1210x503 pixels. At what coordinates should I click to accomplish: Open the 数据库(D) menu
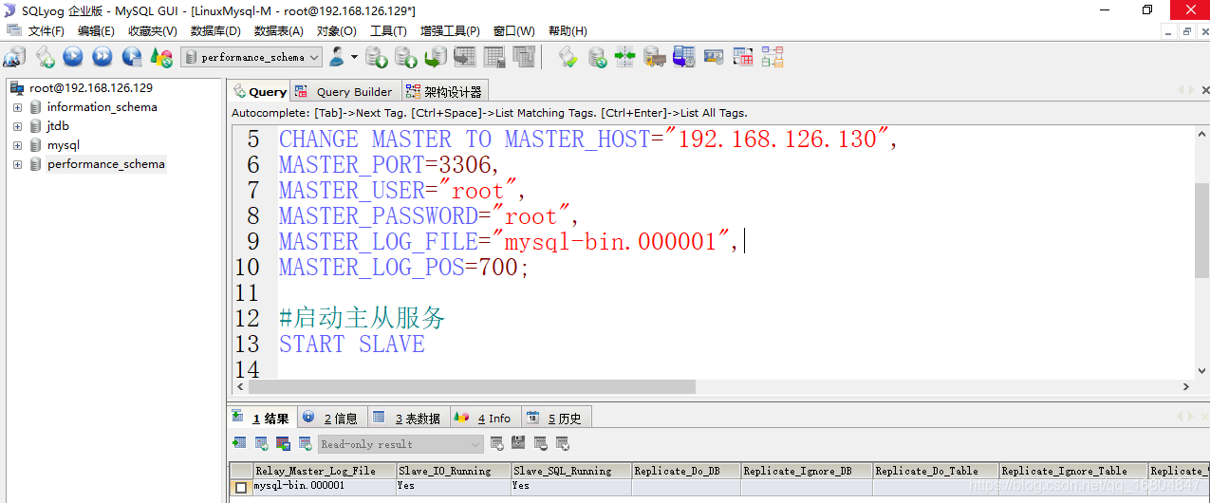coord(215,31)
